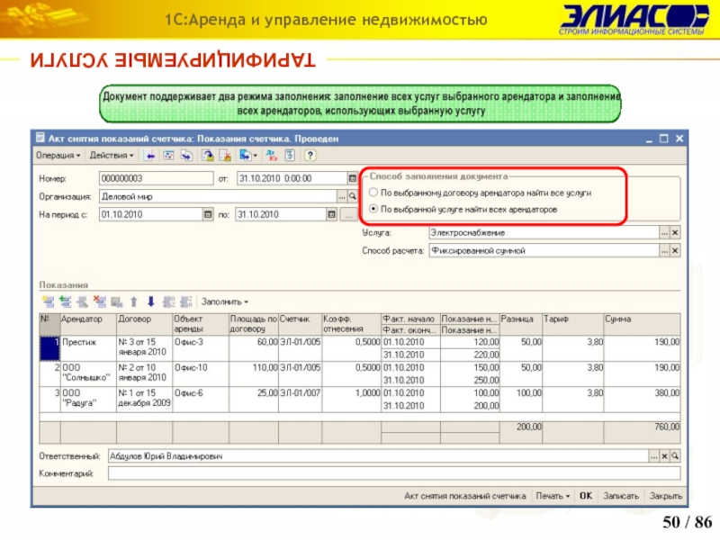720x540 pixels.
Task: Sort the table descending with the Z-A icon
Action: [186, 301]
